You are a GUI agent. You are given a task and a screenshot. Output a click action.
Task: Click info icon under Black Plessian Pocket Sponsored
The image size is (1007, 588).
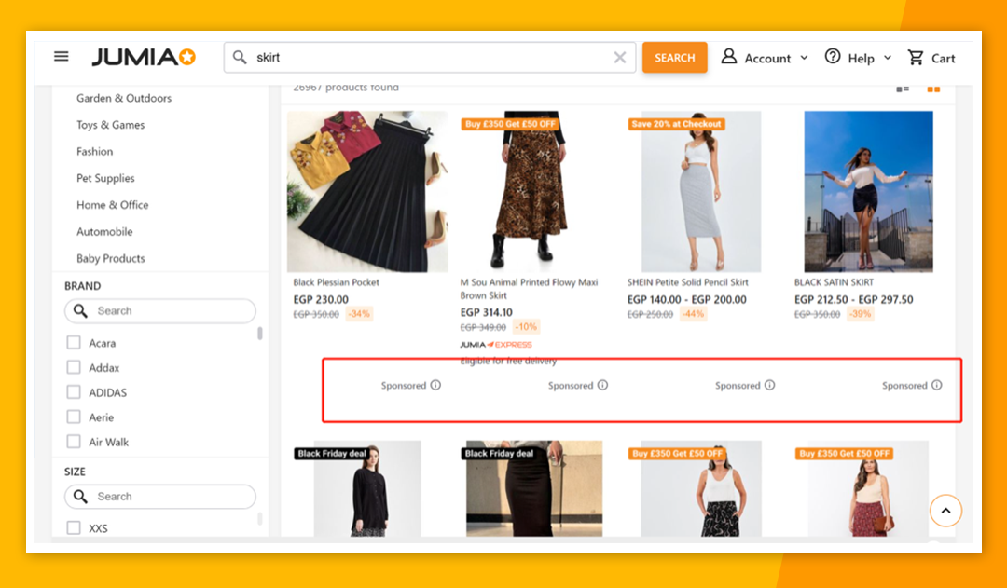435,385
